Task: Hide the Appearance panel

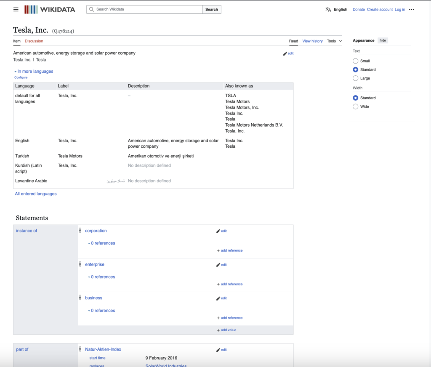Action: 383,40
